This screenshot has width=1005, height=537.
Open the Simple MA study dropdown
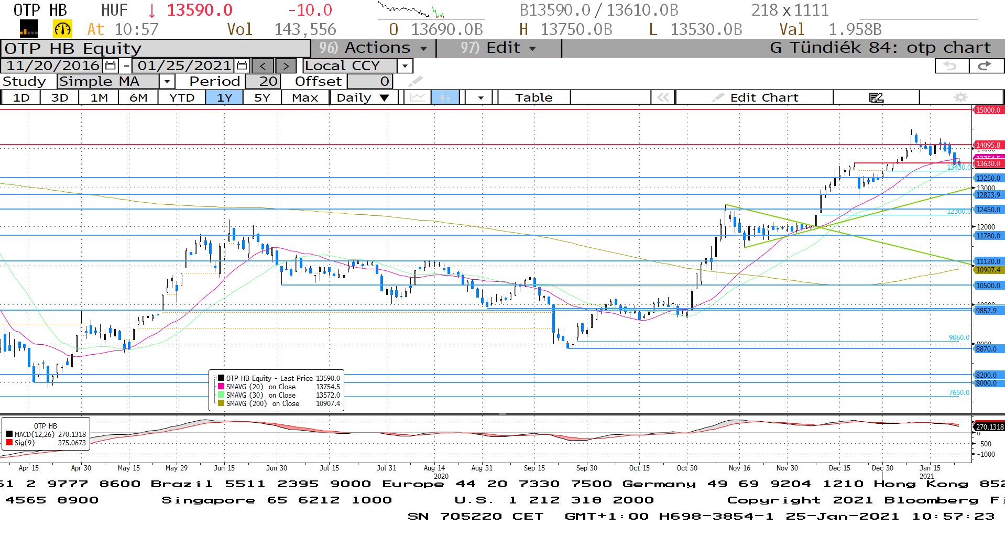click(167, 81)
